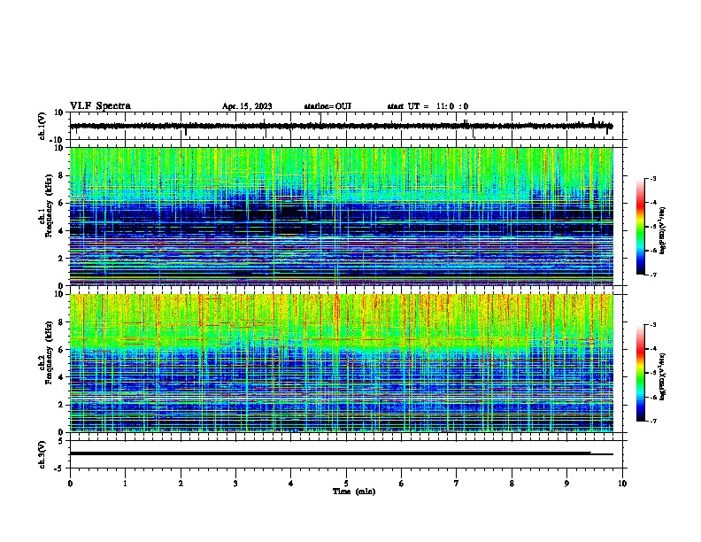Click the "station=OUI" header label
This screenshot has height=542, width=701.
(327, 106)
